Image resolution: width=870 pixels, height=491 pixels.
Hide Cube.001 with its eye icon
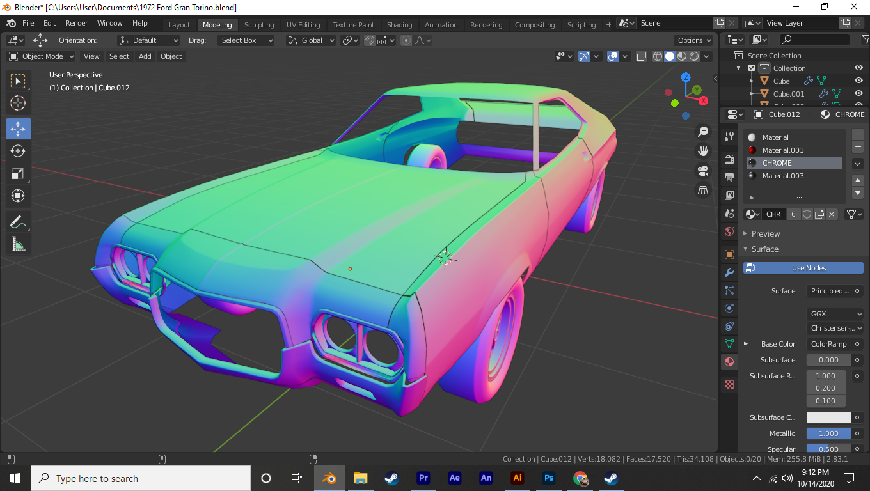click(859, 94)
